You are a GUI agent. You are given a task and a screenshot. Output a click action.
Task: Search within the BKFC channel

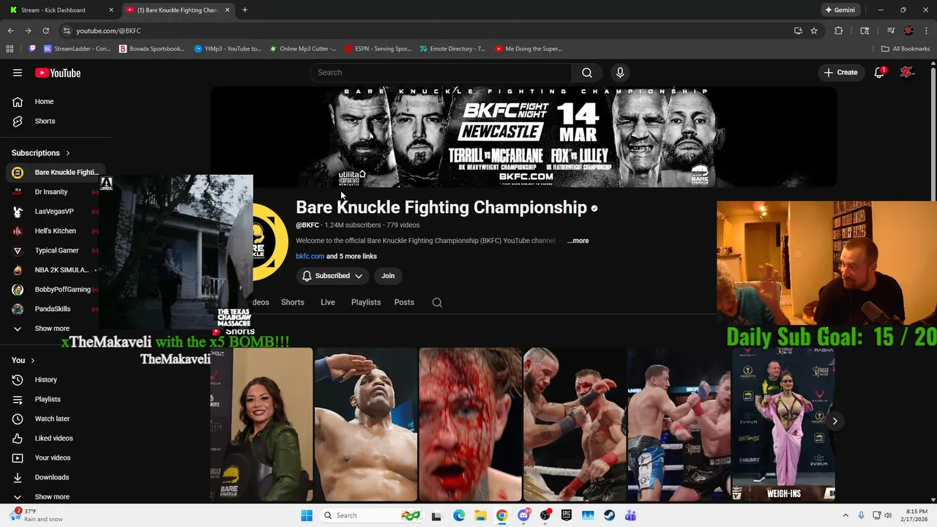pyautogui.click(x=437, y=302)
